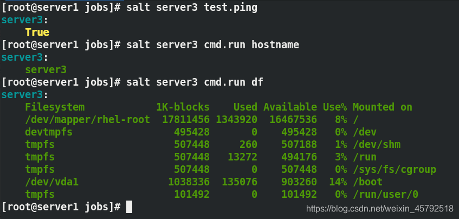Click the 1K-blocks column header

coord(183,107)
